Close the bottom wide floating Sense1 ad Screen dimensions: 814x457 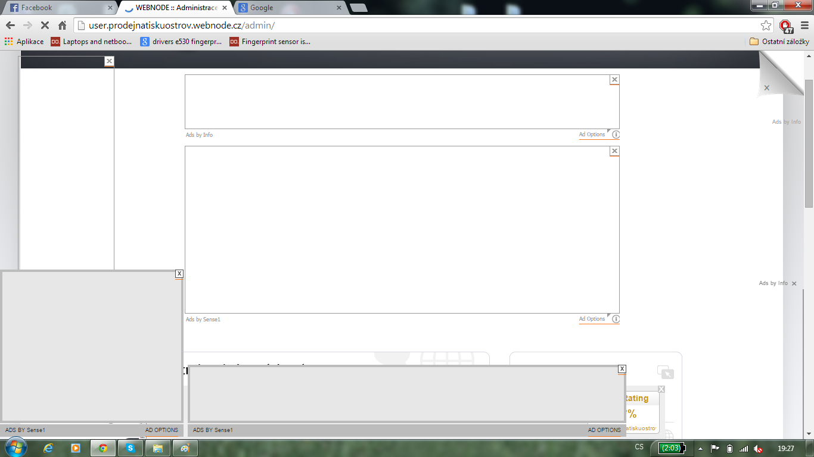click(622, 369)
